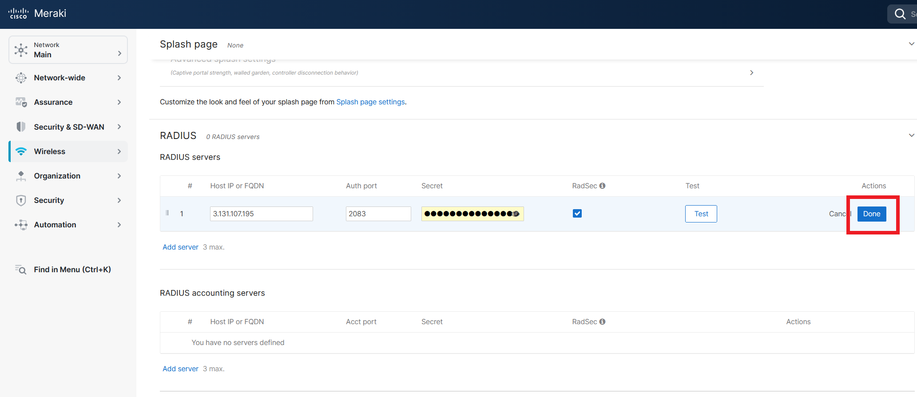Viewport: 917px width, 397px height.
Task: Click the Host IP field showing 3.131.107.195
Action: coord(262,214)
